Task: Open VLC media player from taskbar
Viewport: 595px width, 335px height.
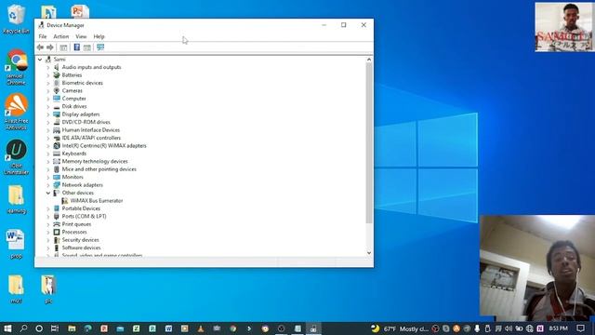Action: [x=201, y=328]
